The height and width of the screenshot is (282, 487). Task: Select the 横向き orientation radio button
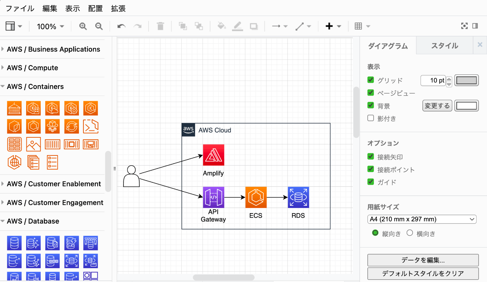pos(410,233)
